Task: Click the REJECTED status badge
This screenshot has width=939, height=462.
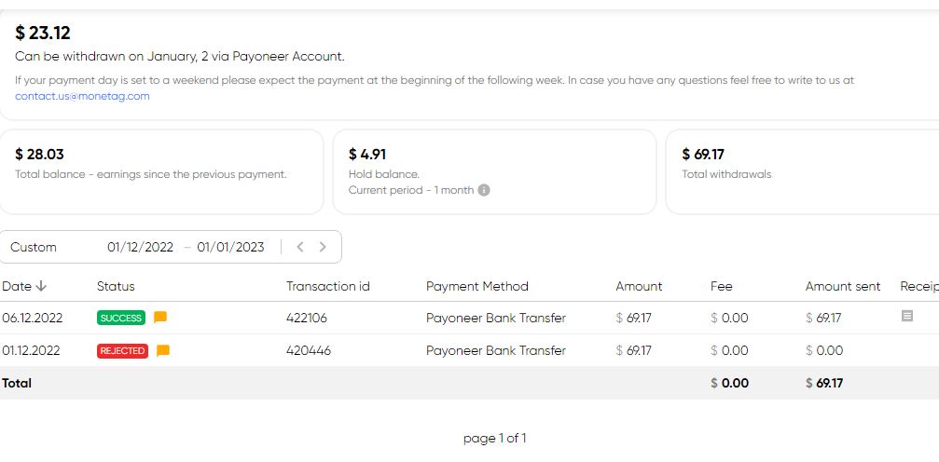Action: [x=122, y=350]
